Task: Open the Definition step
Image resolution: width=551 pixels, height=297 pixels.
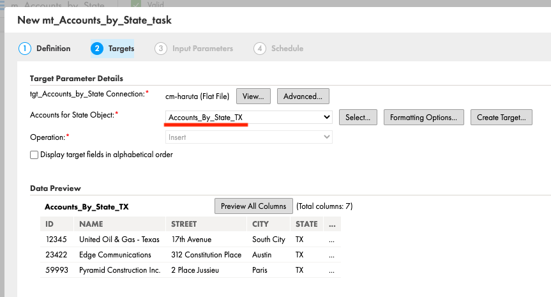Action: [x=45, y=49]
